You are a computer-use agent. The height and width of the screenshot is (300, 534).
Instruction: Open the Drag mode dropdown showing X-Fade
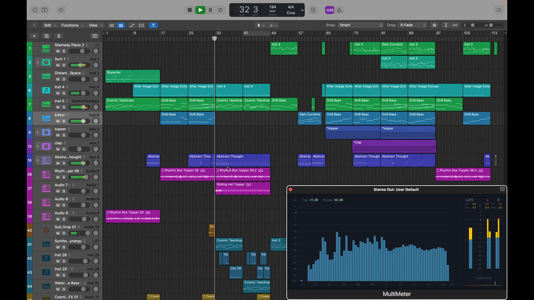tap(413, 25)
